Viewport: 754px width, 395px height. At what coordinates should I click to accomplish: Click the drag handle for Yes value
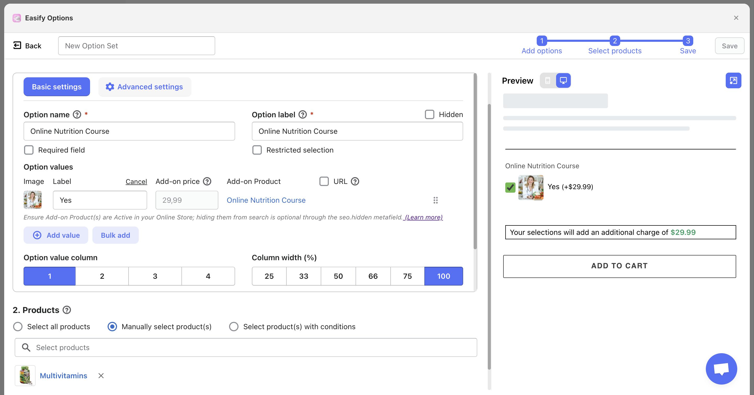click(436, 200)
